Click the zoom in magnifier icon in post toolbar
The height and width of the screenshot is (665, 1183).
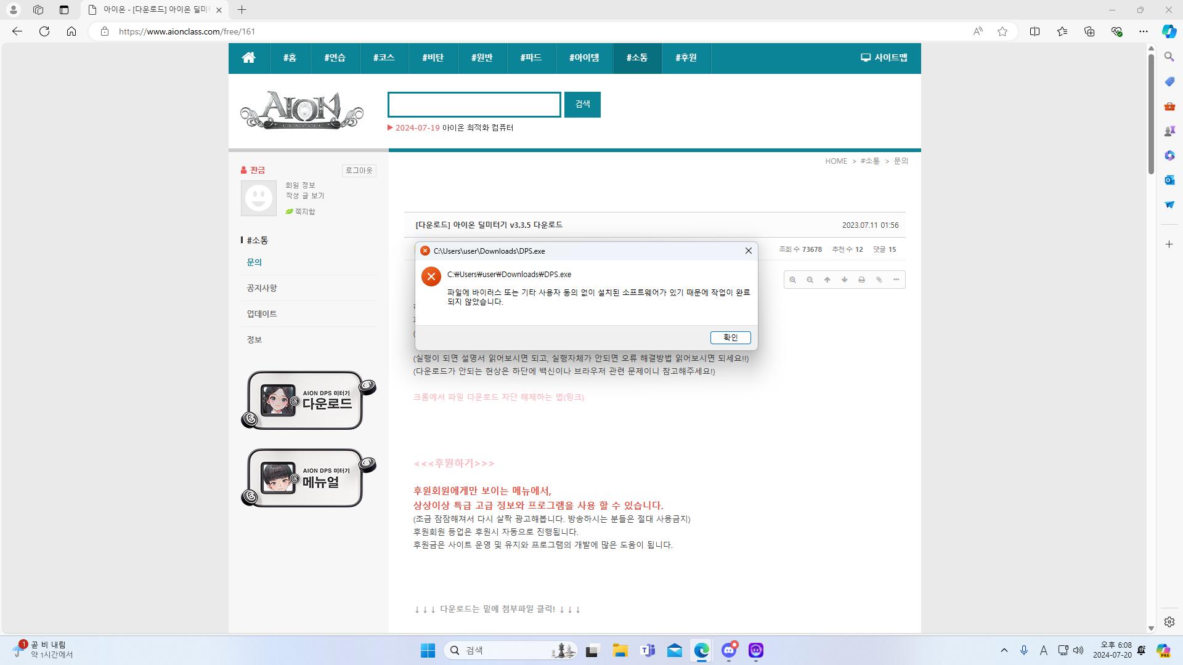pos(793,280)
